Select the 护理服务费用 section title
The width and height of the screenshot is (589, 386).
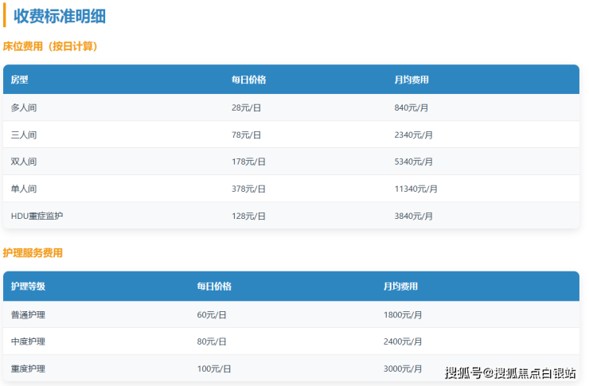tap(33, 253)
